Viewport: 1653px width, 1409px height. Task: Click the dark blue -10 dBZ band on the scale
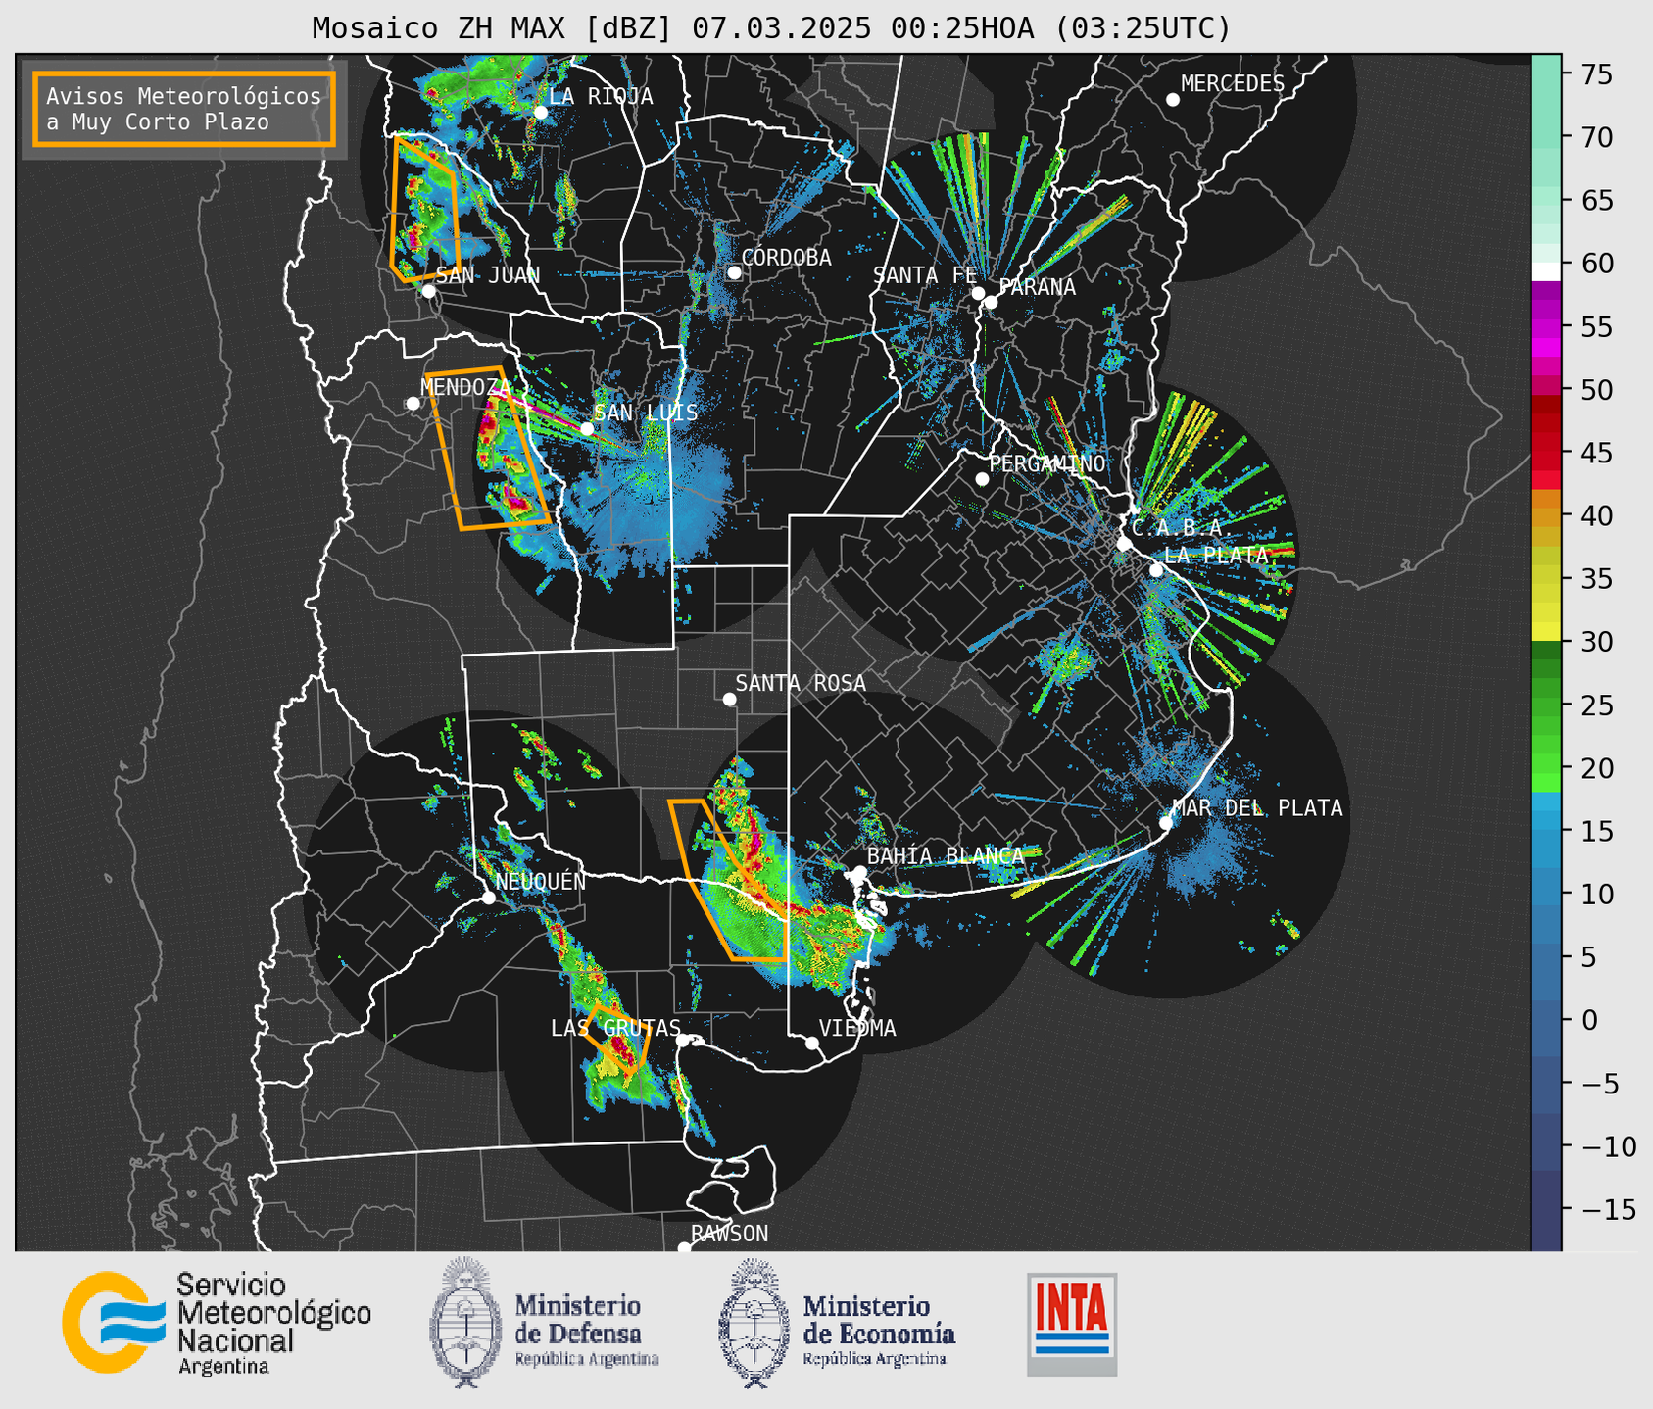pyautogui.click(x=1546, y=1144)
